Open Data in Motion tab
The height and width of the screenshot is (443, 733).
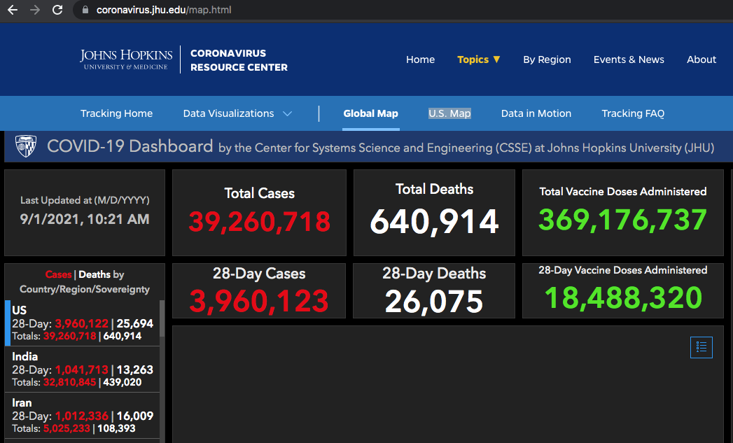[x=536, y=113]
